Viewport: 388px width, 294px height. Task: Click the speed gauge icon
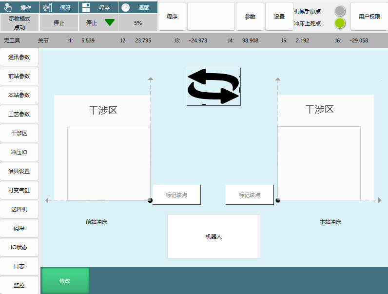pyautogui.click(x=125, y=7)
